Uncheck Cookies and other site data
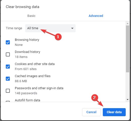Image resolution: width=131 pixels, height=121 pixels. pos(8,67)
